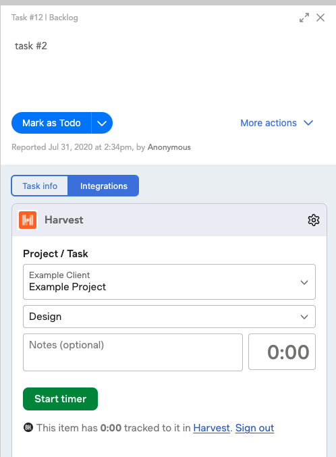Image resolution: width=336 pixels, height=457 pixels.
Task: Open Harvest integration settings gear
Action: click(x=314, y=220)
